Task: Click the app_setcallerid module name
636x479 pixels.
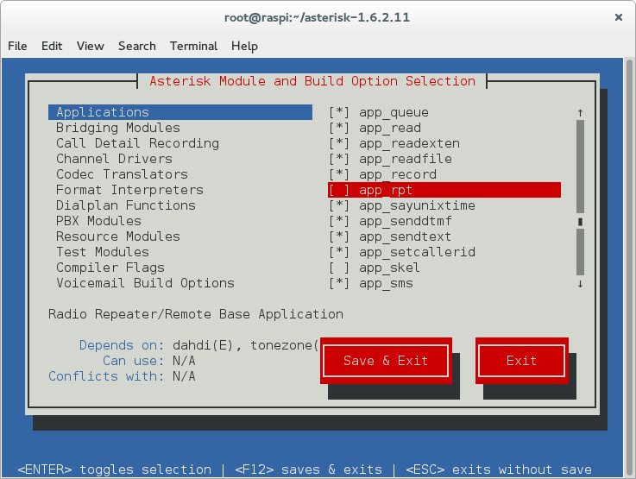Action: 417,252
